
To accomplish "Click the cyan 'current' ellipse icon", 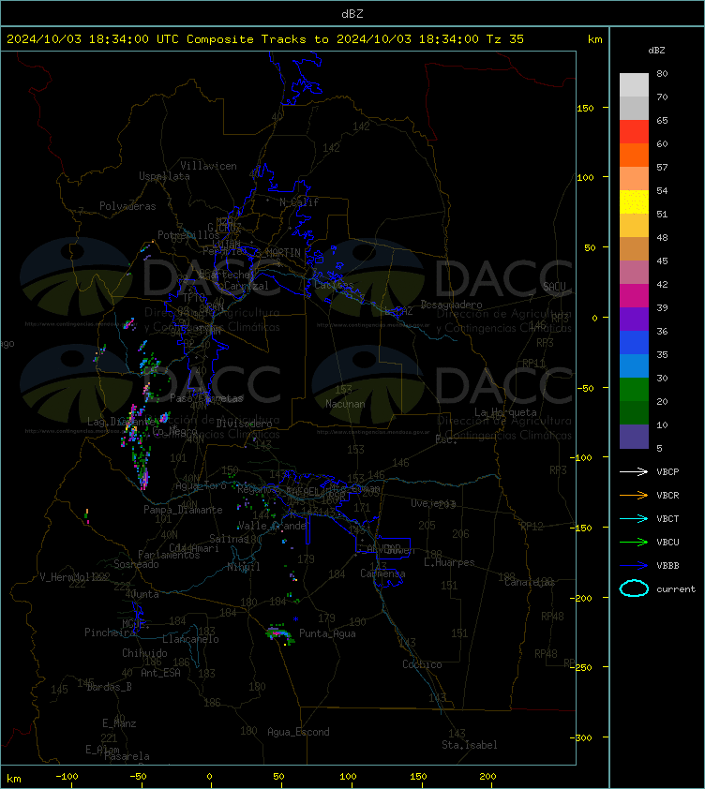I will pos(634,588).
